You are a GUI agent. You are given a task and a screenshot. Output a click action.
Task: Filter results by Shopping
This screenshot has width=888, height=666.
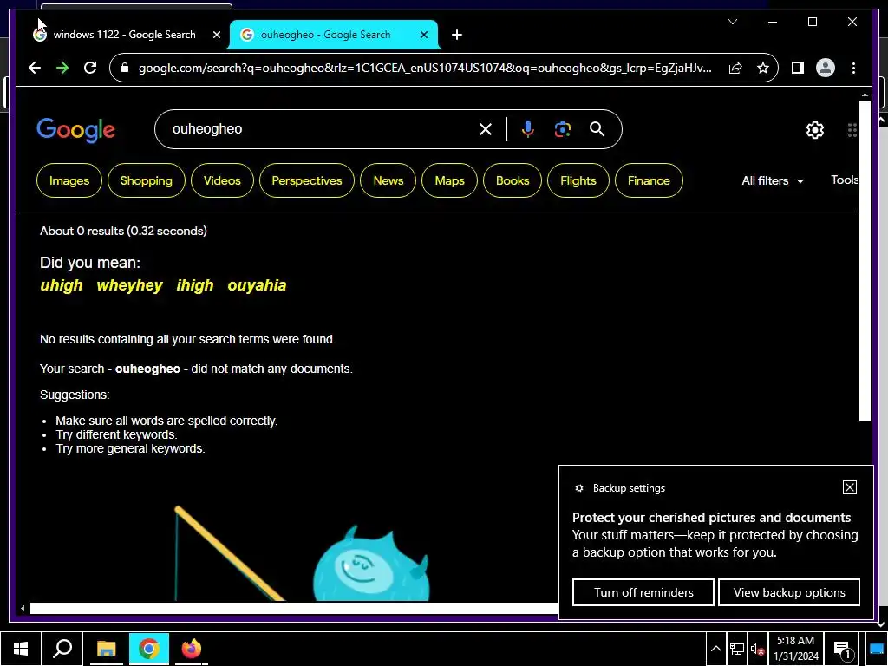(x=146, y=180)
